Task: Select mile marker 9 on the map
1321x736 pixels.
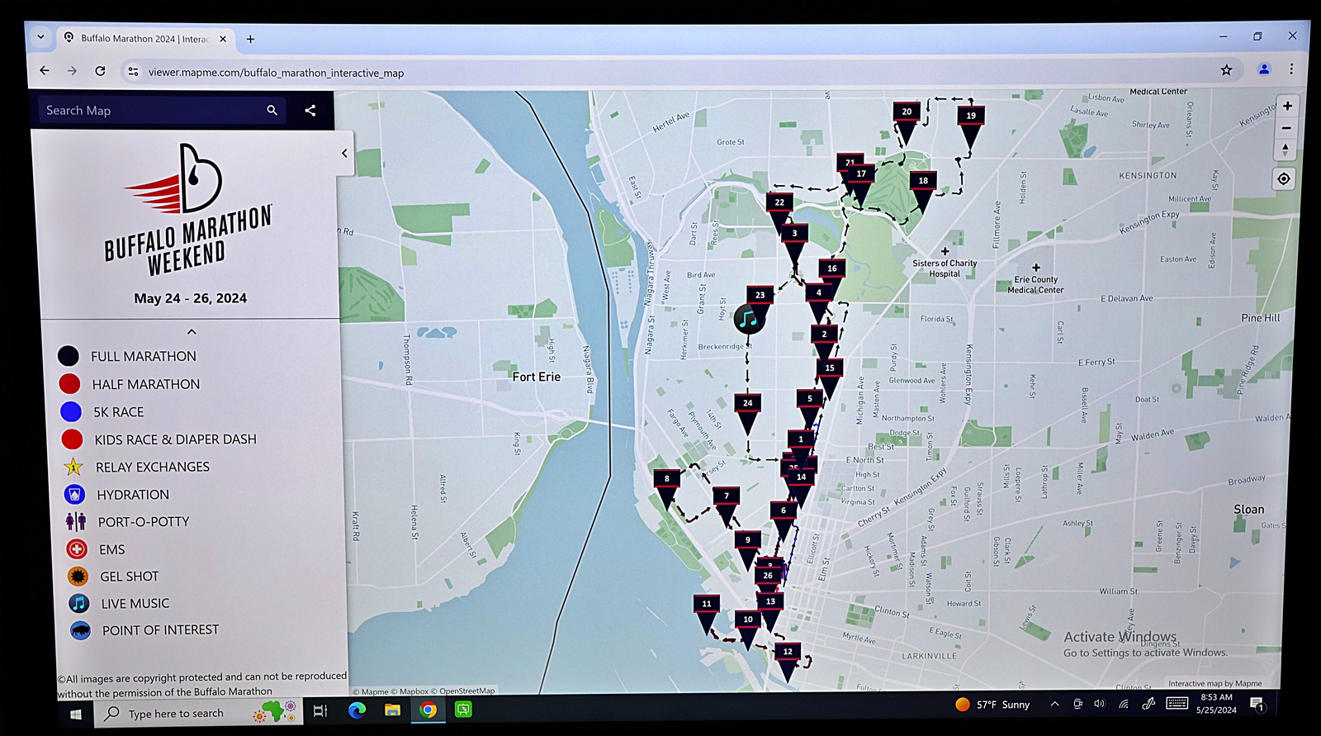Action: [747, 549]
